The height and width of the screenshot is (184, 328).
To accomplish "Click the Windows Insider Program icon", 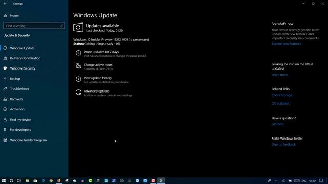I will (5, 140).
